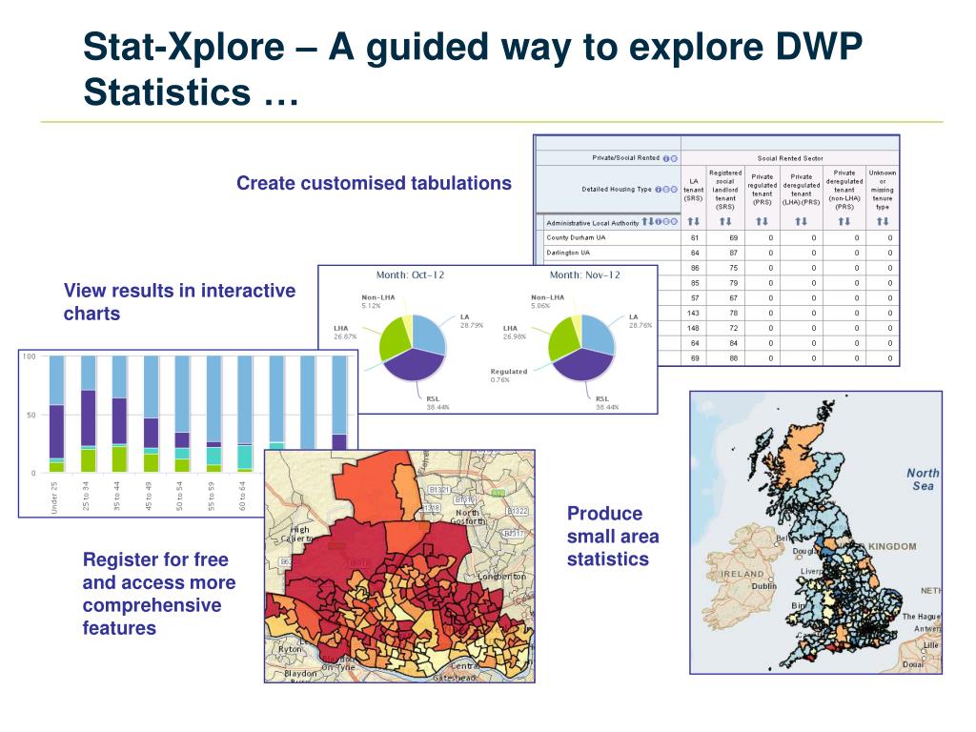Screen dimensions: 976x732
Task: Click the North Sea label on UK map
Action: (x=923, y=479)
